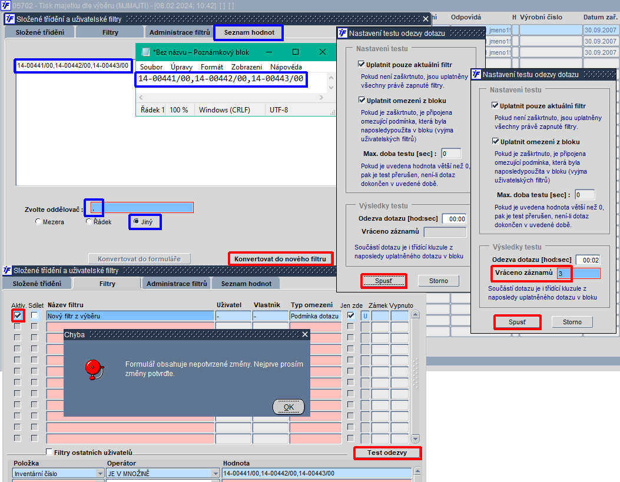Toggle Uplatnit pouze aktuální filtr in right dialog
620x482 pixels.
pyautogui.click(x=495, y=105)
